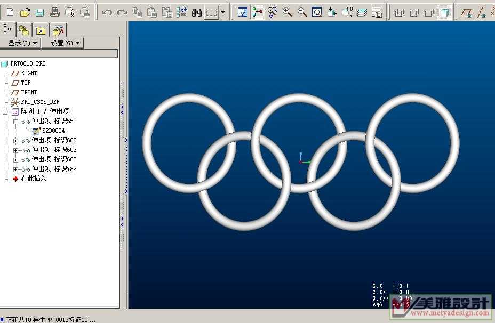Select the Zoom Out magnifier
This screenshot has height=323, width=495.
[x=302, y=12]
